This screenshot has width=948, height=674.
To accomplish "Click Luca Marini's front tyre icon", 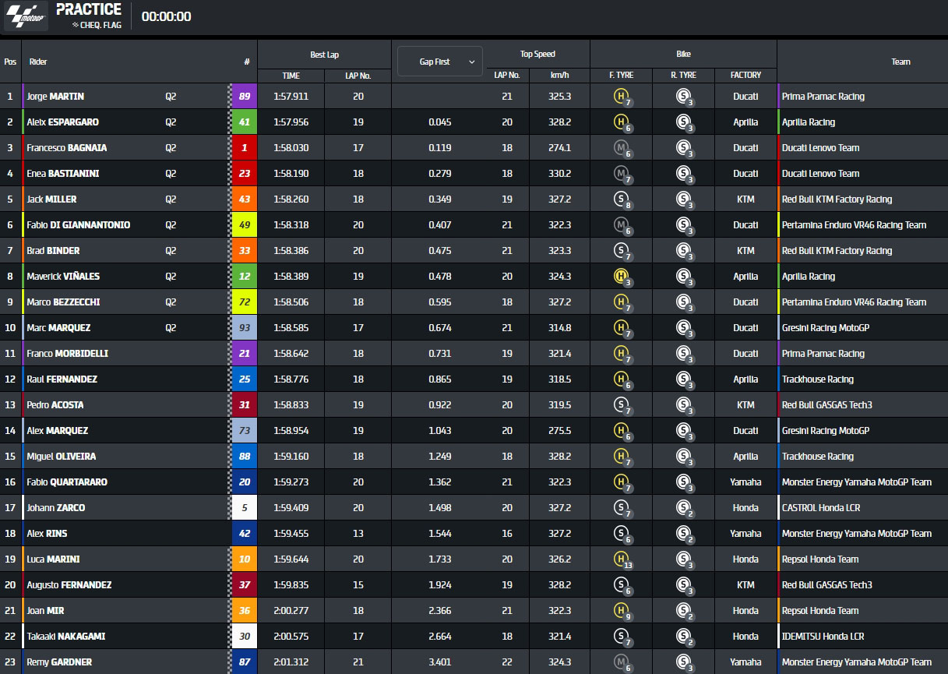I will pos(621,559).
